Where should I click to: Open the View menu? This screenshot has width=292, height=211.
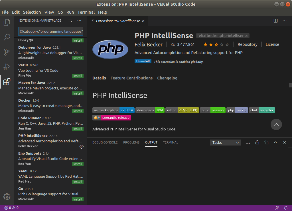49,12
